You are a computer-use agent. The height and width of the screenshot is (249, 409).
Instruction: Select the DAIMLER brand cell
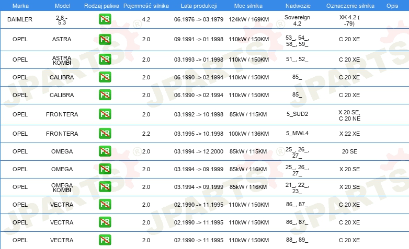coord(20,19)
